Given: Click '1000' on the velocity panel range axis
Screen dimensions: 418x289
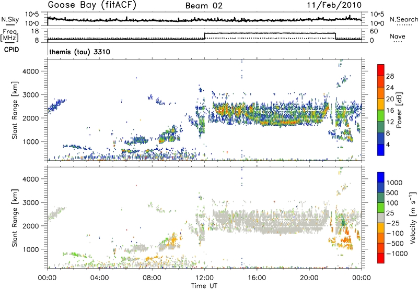Looking at the screenshot, I should pyautogui.click(x=31, y=249).
